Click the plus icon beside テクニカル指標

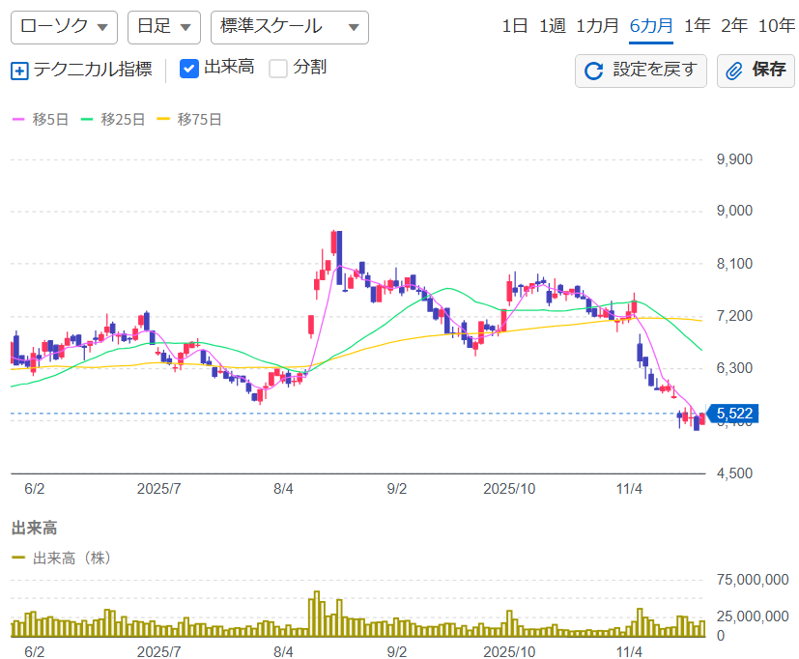click(x=19, y=71)
